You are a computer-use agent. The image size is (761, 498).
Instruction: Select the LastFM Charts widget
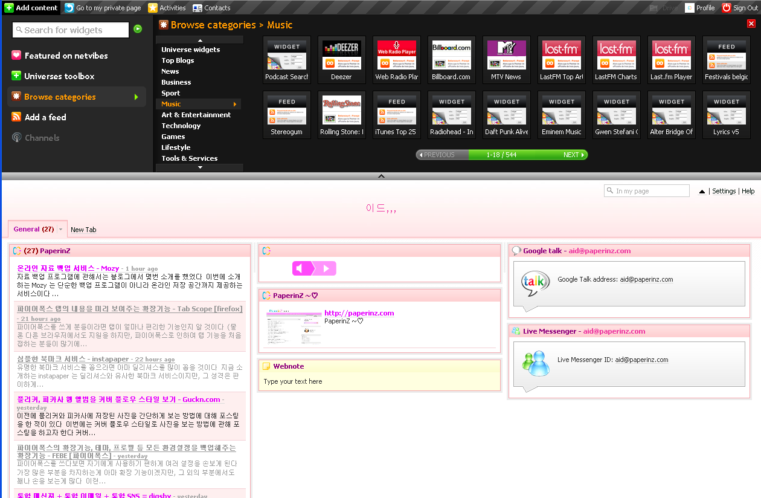[x=616, y=60]
